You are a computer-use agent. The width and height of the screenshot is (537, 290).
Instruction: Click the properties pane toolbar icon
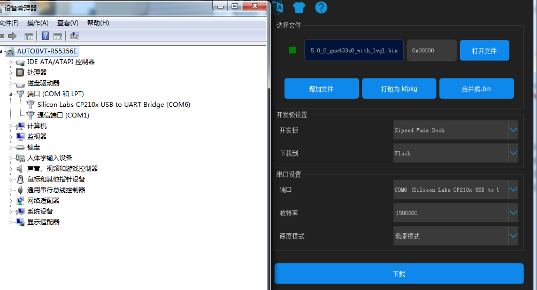pyautogui.click(x=58, y=36)
